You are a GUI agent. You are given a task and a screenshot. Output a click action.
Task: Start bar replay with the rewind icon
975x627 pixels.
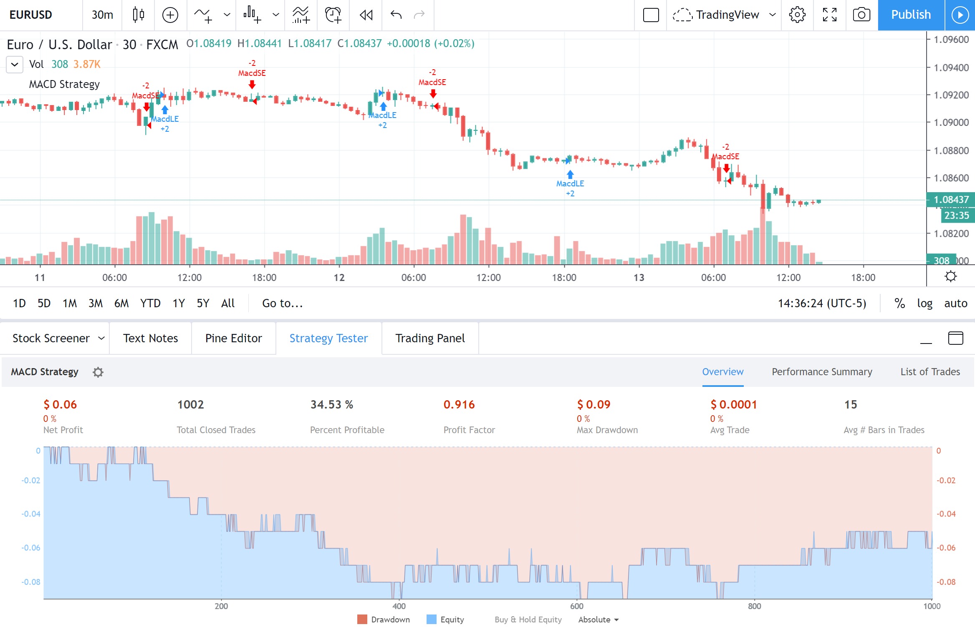coord(366,15)
